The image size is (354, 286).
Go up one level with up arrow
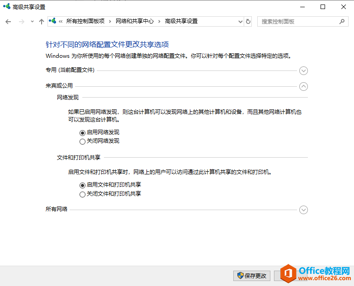coord(41,22)
